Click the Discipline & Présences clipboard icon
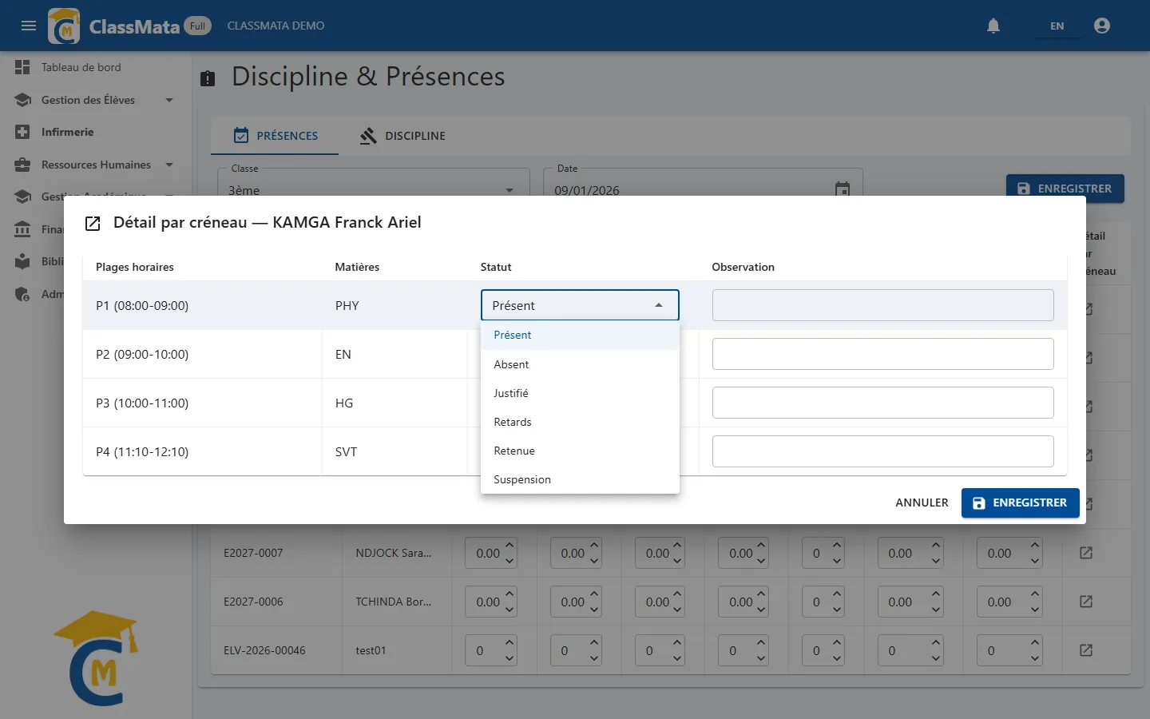The image size is (1150, 719). (x=208, y=77)
